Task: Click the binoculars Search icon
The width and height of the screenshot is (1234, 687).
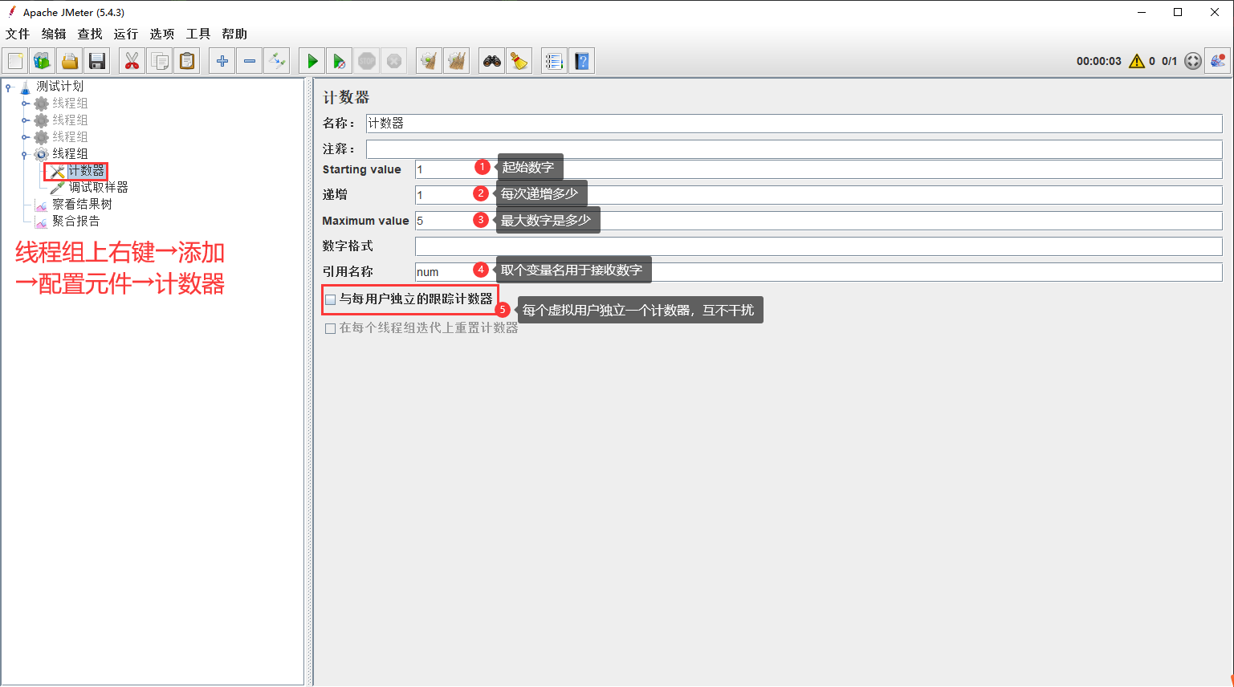Action: 491,61
